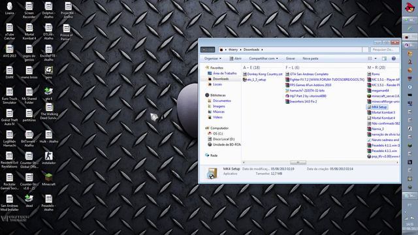Click the Angry Birds icon in taskbar
The image size is (418, 235).
410,7
